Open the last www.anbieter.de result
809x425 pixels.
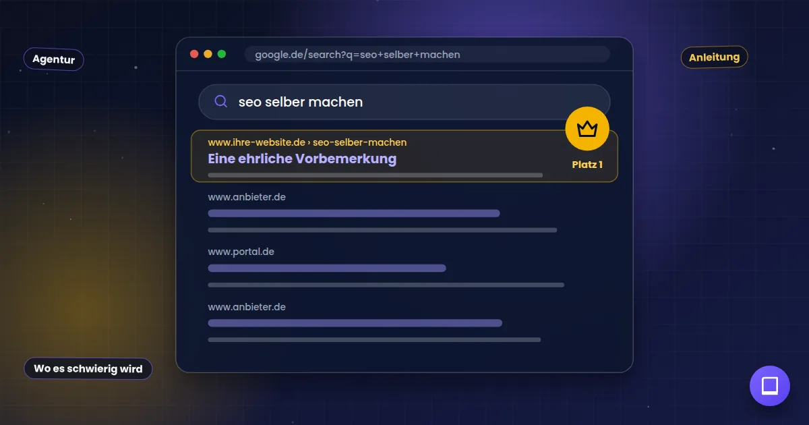coord(247,307)
